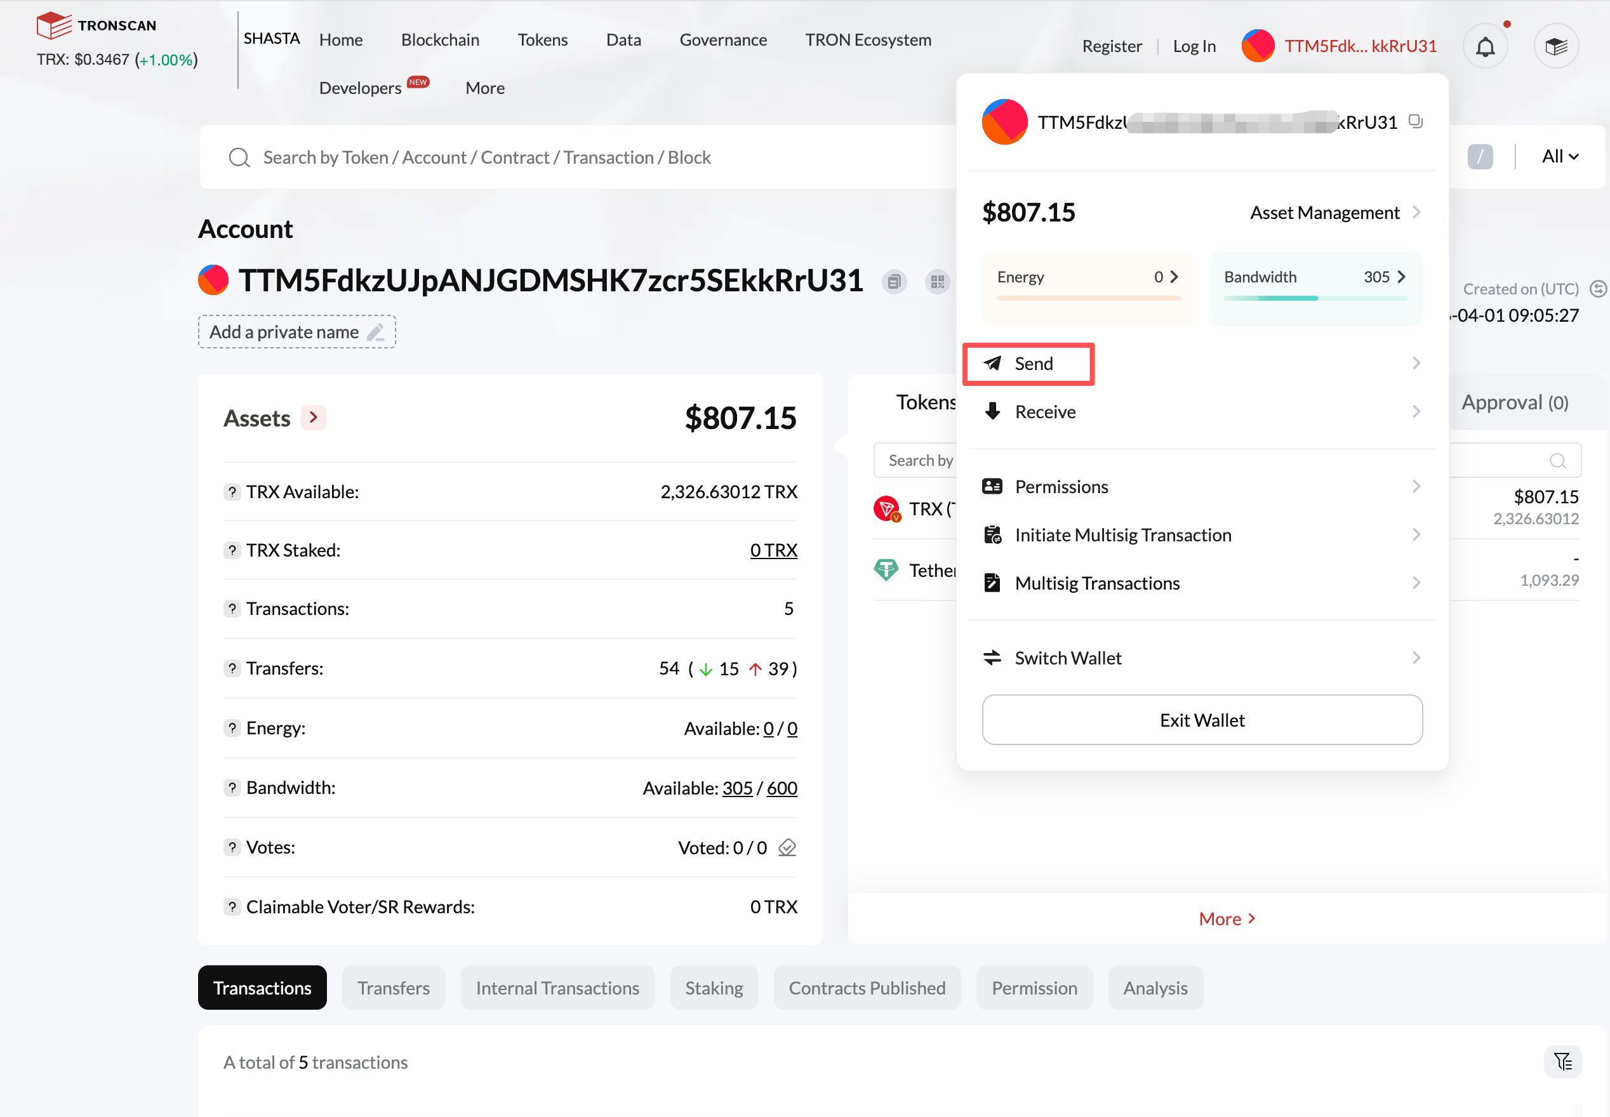Click the Register link

pos(1112,46)
